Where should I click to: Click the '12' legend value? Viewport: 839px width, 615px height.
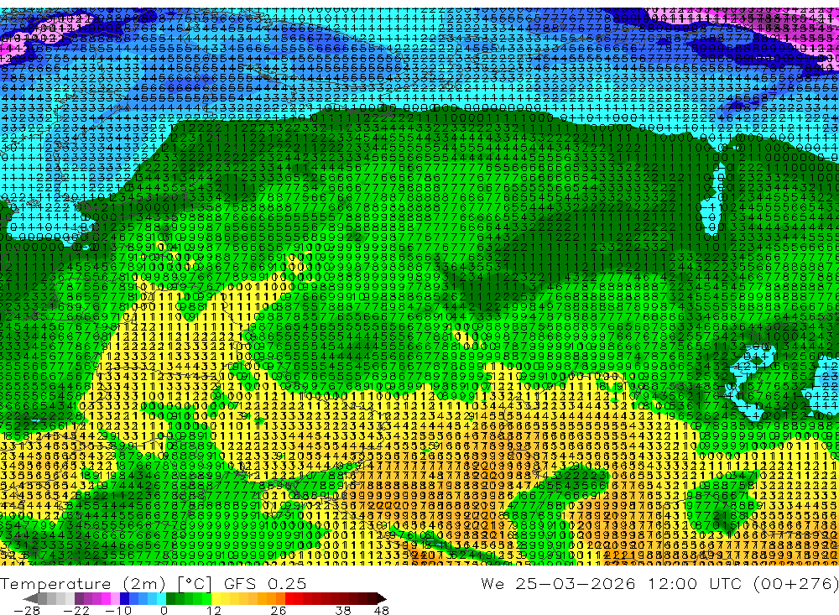point(214,610)
